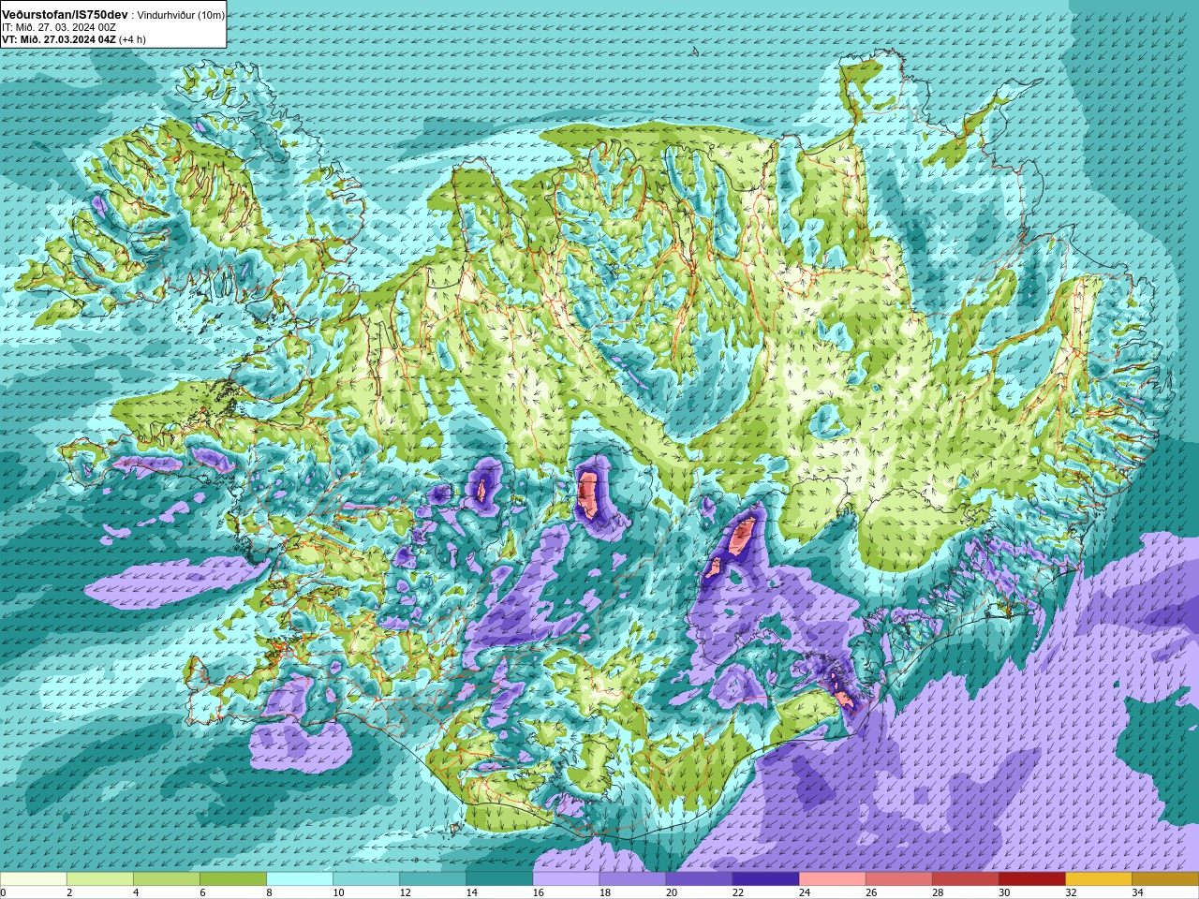The width and height of the screenshot is (1199, 899).
Task: Click the legend scale value '24'
Action: tap(804, 892)
